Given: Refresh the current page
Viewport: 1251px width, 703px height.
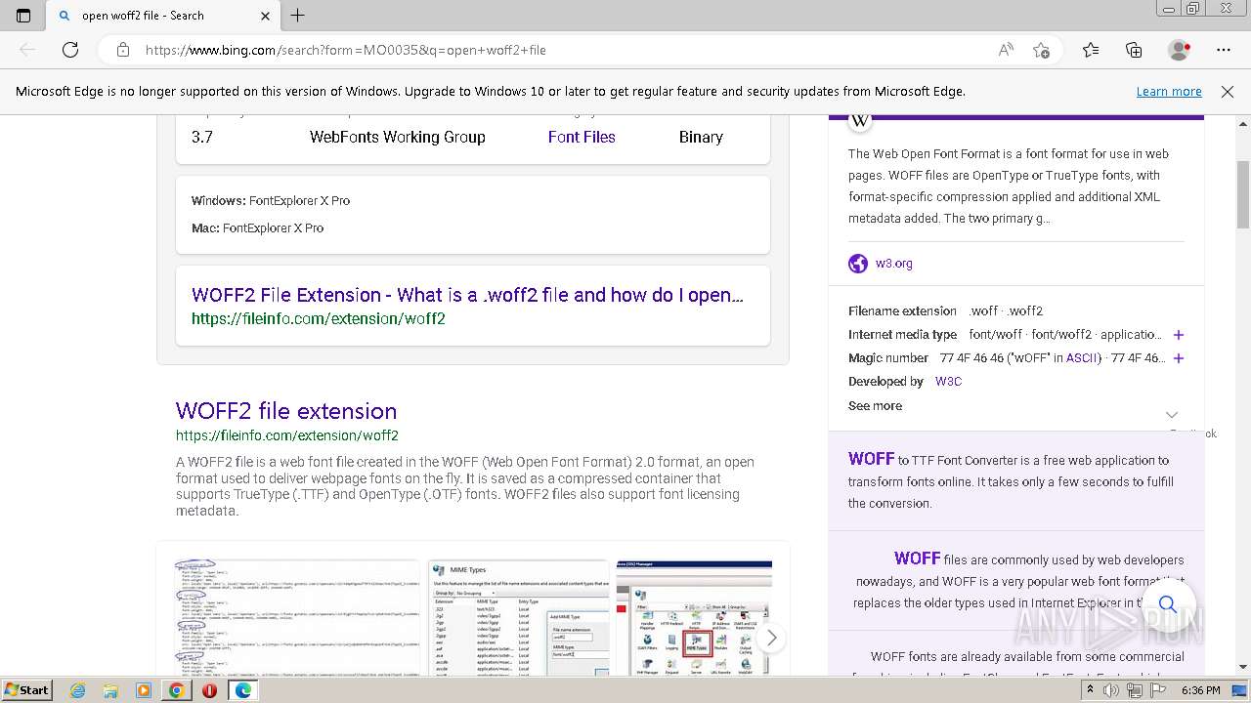Looking at the screenshot, I should pyautogui.click(x=70, y=50).
